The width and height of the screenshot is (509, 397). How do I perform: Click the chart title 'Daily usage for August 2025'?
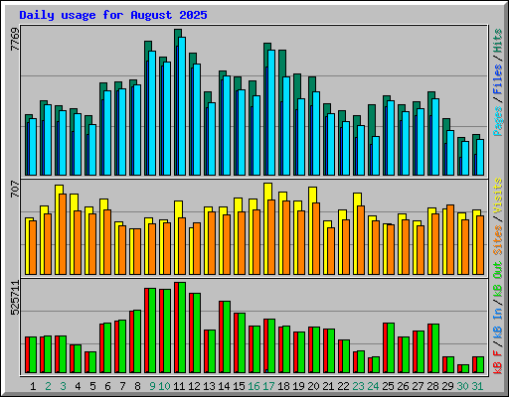[113, 15]
